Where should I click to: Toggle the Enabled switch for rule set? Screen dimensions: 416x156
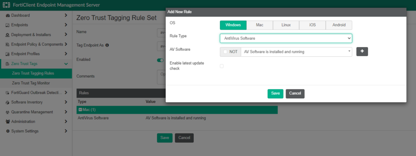pyautogui.click(x=160, y=60)
